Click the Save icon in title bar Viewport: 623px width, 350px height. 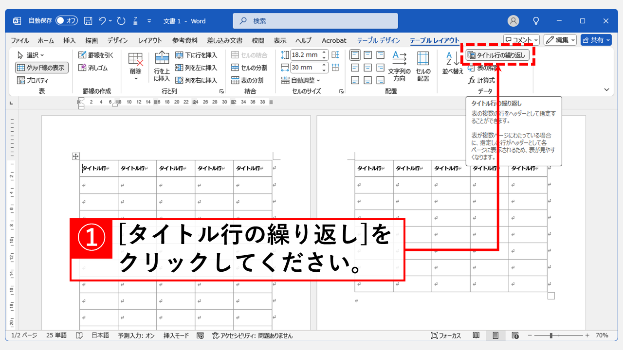click(x=88, y=21)
